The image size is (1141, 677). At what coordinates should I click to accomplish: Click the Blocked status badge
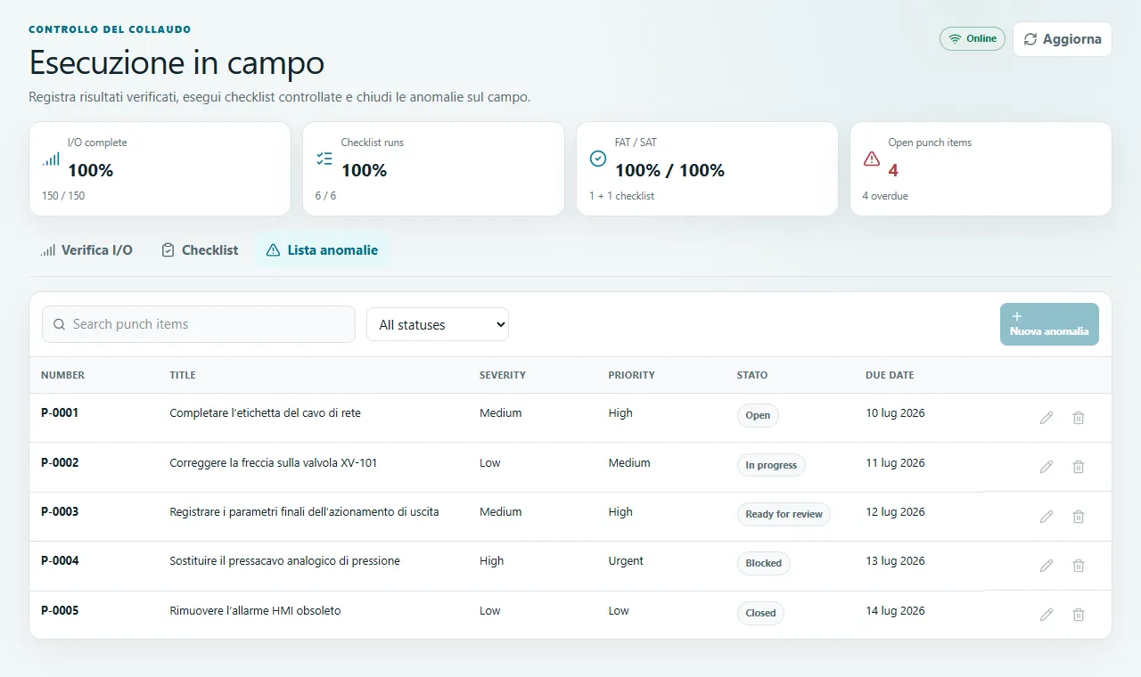coord(763,563)
